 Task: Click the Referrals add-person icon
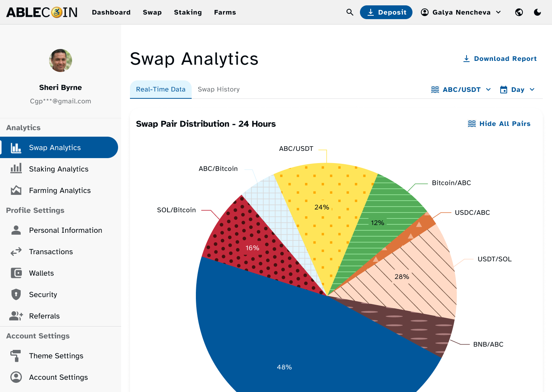16,316
